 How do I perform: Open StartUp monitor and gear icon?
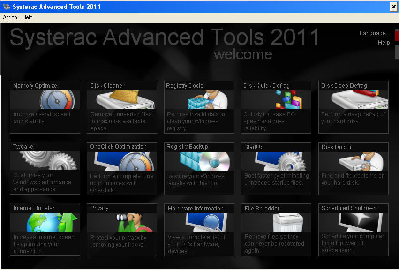pyautogui.click(x=280, y=161)
